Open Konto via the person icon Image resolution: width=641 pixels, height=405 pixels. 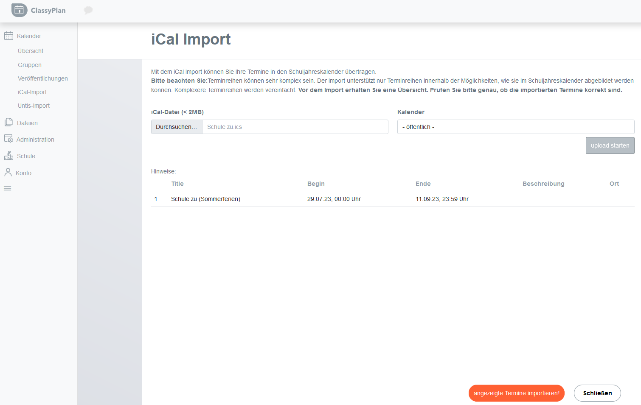coord(8,172)
